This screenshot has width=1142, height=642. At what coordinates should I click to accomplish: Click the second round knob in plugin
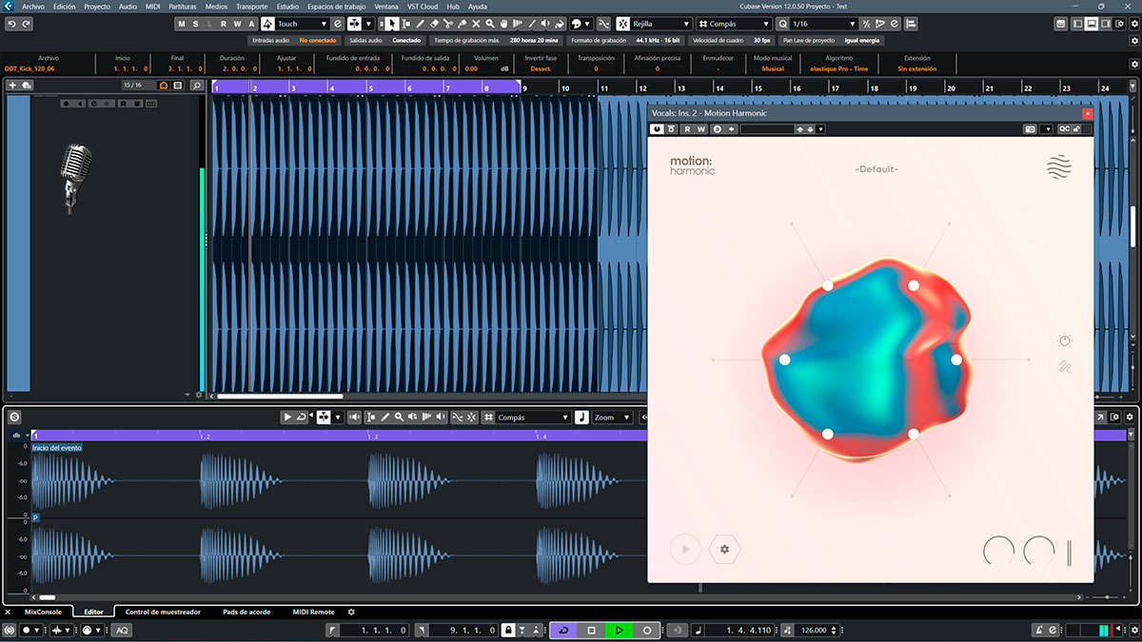coord(1039,552)
